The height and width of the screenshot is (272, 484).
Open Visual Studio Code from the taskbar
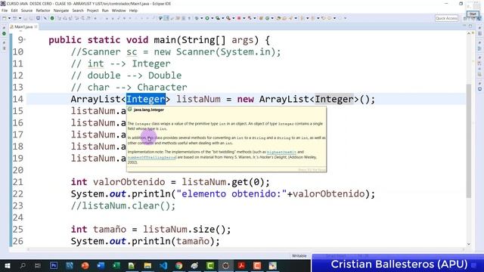[x=163, y=265]
